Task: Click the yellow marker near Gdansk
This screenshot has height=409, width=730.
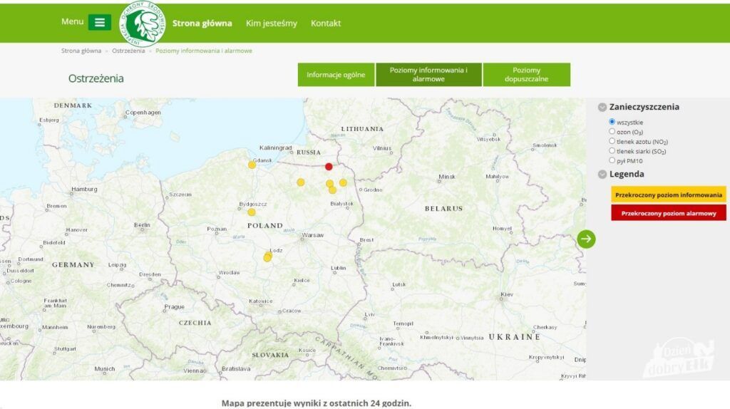Action: (252, 165)
